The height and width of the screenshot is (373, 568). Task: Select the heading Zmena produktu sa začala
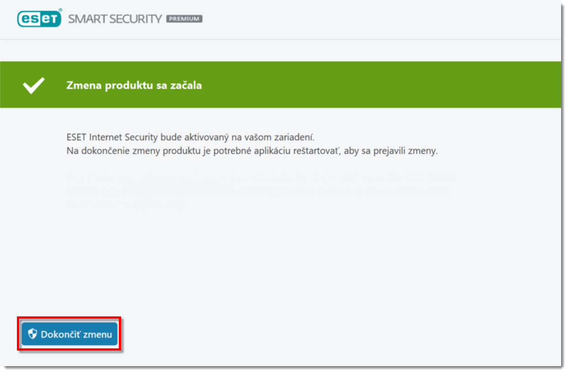(134, 85)
